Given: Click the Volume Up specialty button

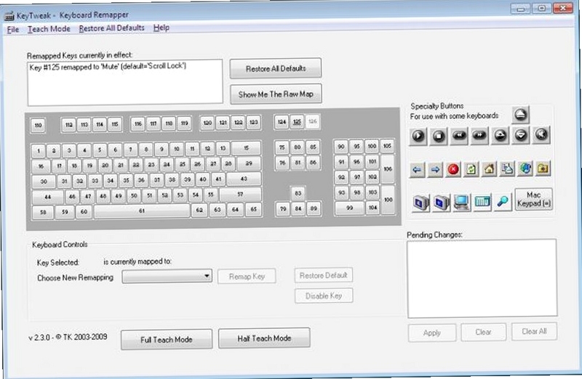Looking at the screenshot, I should pyautogui.click(x=501, y=136).
